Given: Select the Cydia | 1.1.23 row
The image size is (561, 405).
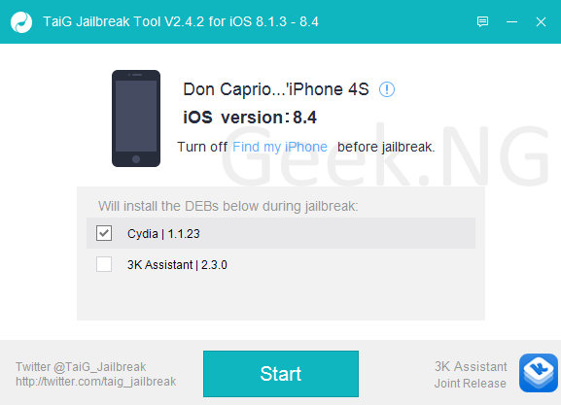Looking at the screenshot, I should (x=281, y=233).
